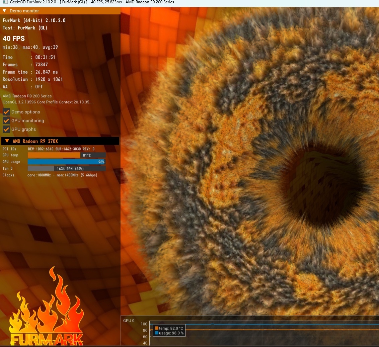Toggle the GPU graphs checkbox
379x347 pixels.
tap(6, 129)
